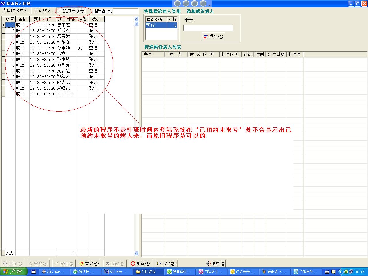Click the 诊结(E) button
Screen dimensions: 368x276
(64, 263)
